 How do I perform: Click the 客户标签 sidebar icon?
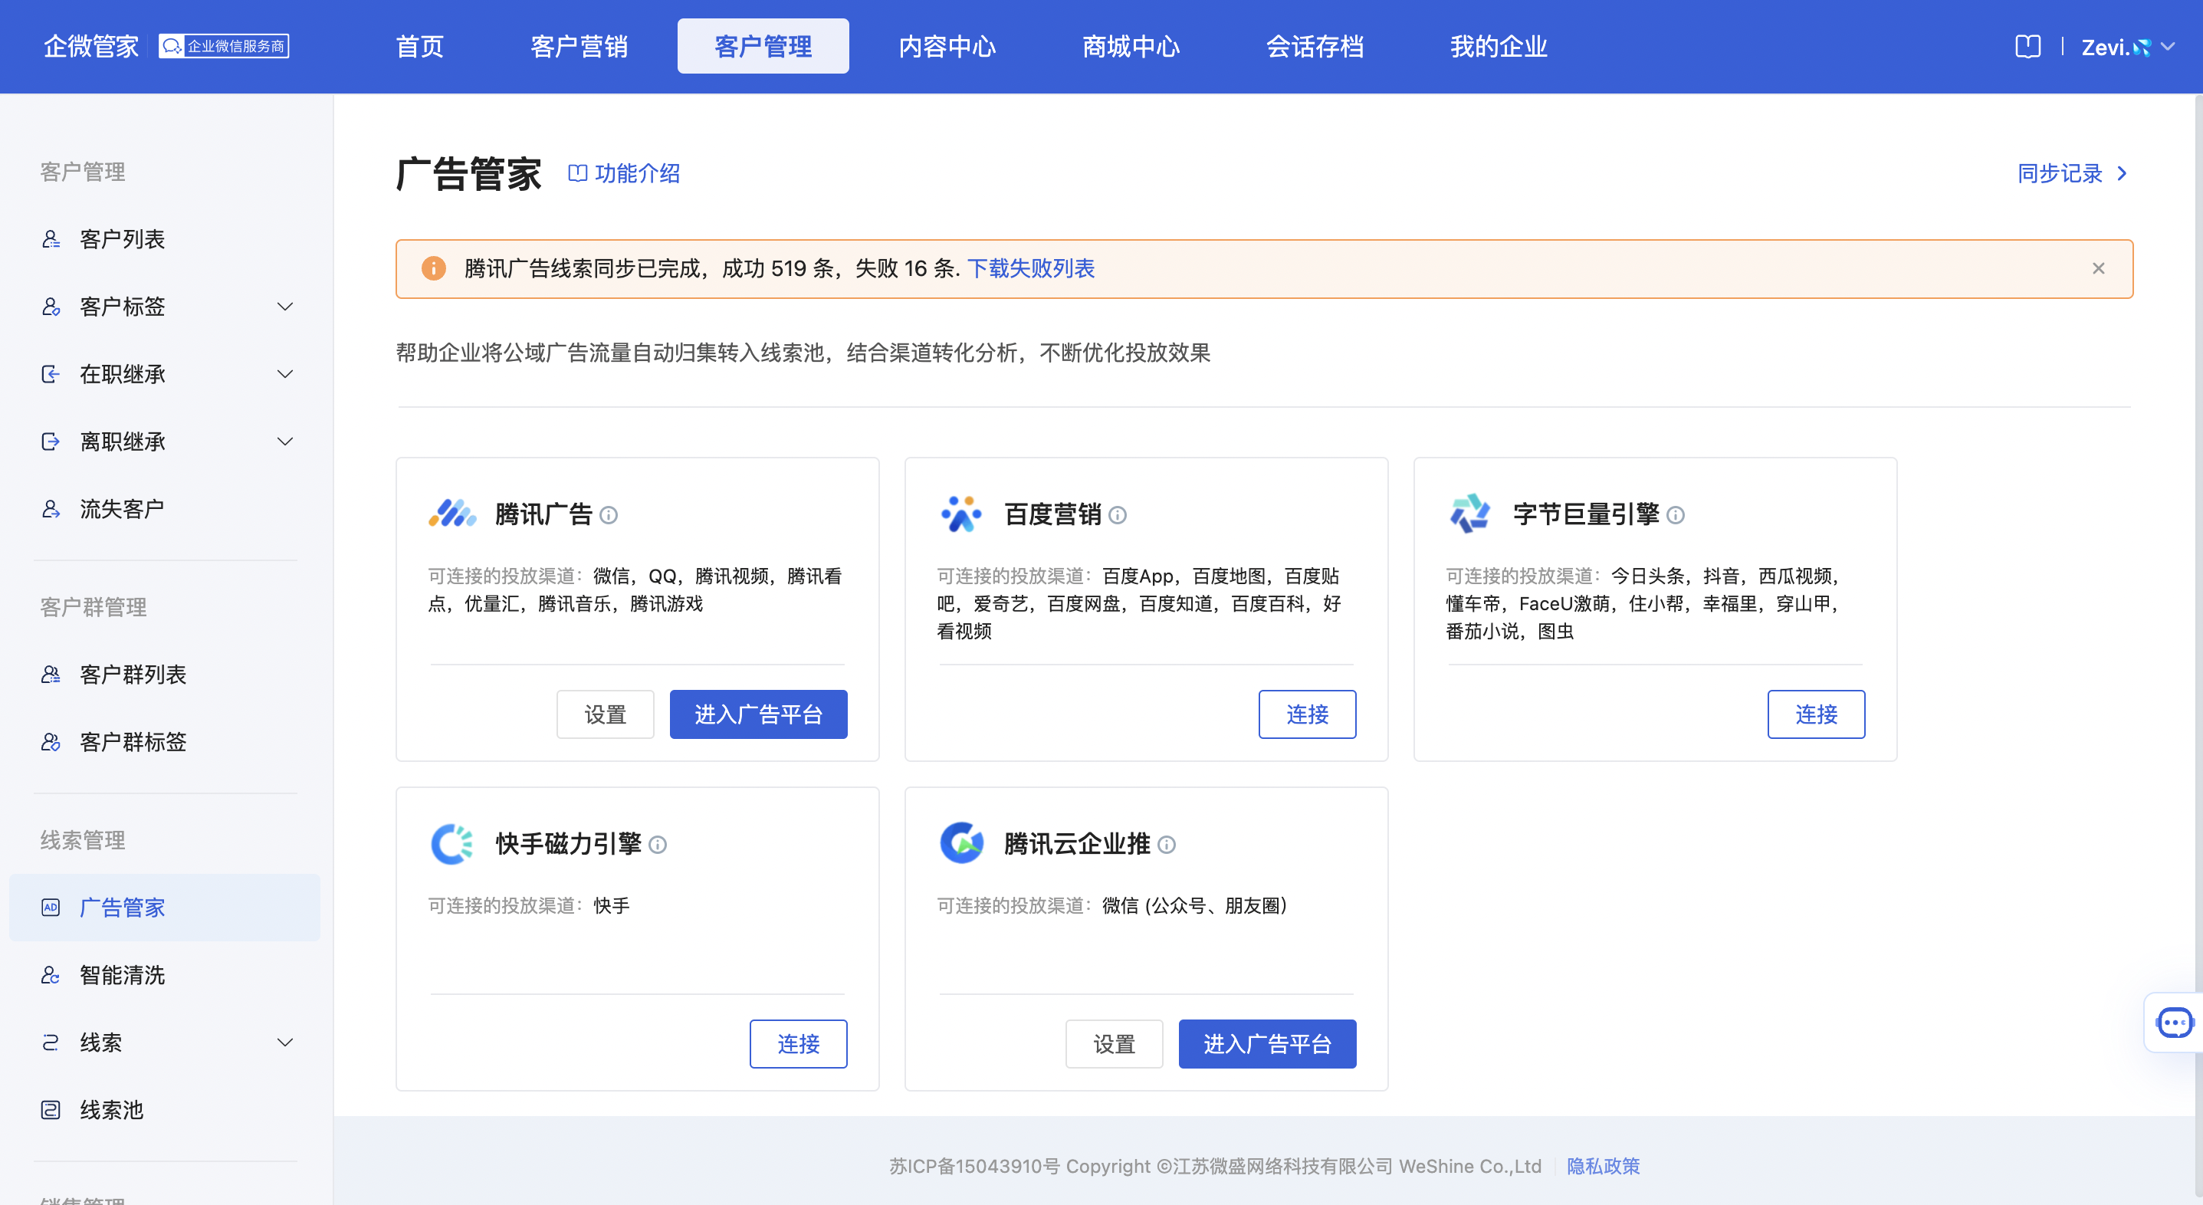pos(51,307)
